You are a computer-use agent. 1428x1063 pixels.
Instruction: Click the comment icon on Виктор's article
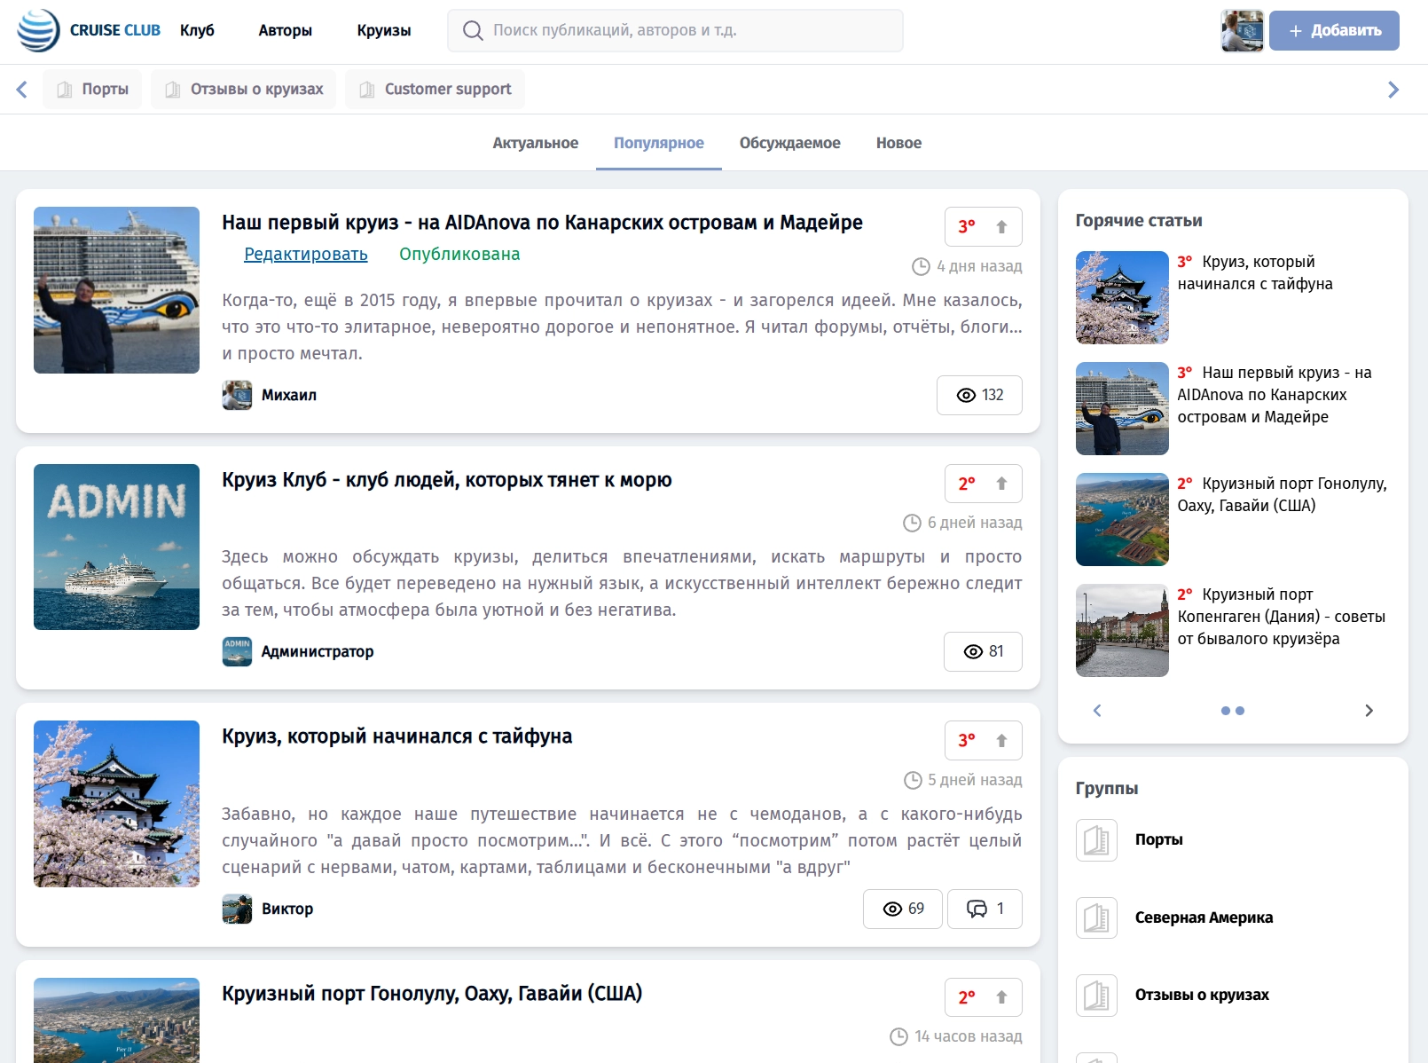pyautogui.click(x=978, y=909)
